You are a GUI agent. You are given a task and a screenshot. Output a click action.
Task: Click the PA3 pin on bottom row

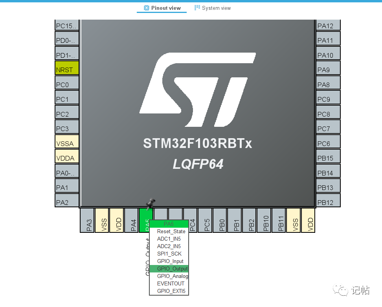[87, 220]
